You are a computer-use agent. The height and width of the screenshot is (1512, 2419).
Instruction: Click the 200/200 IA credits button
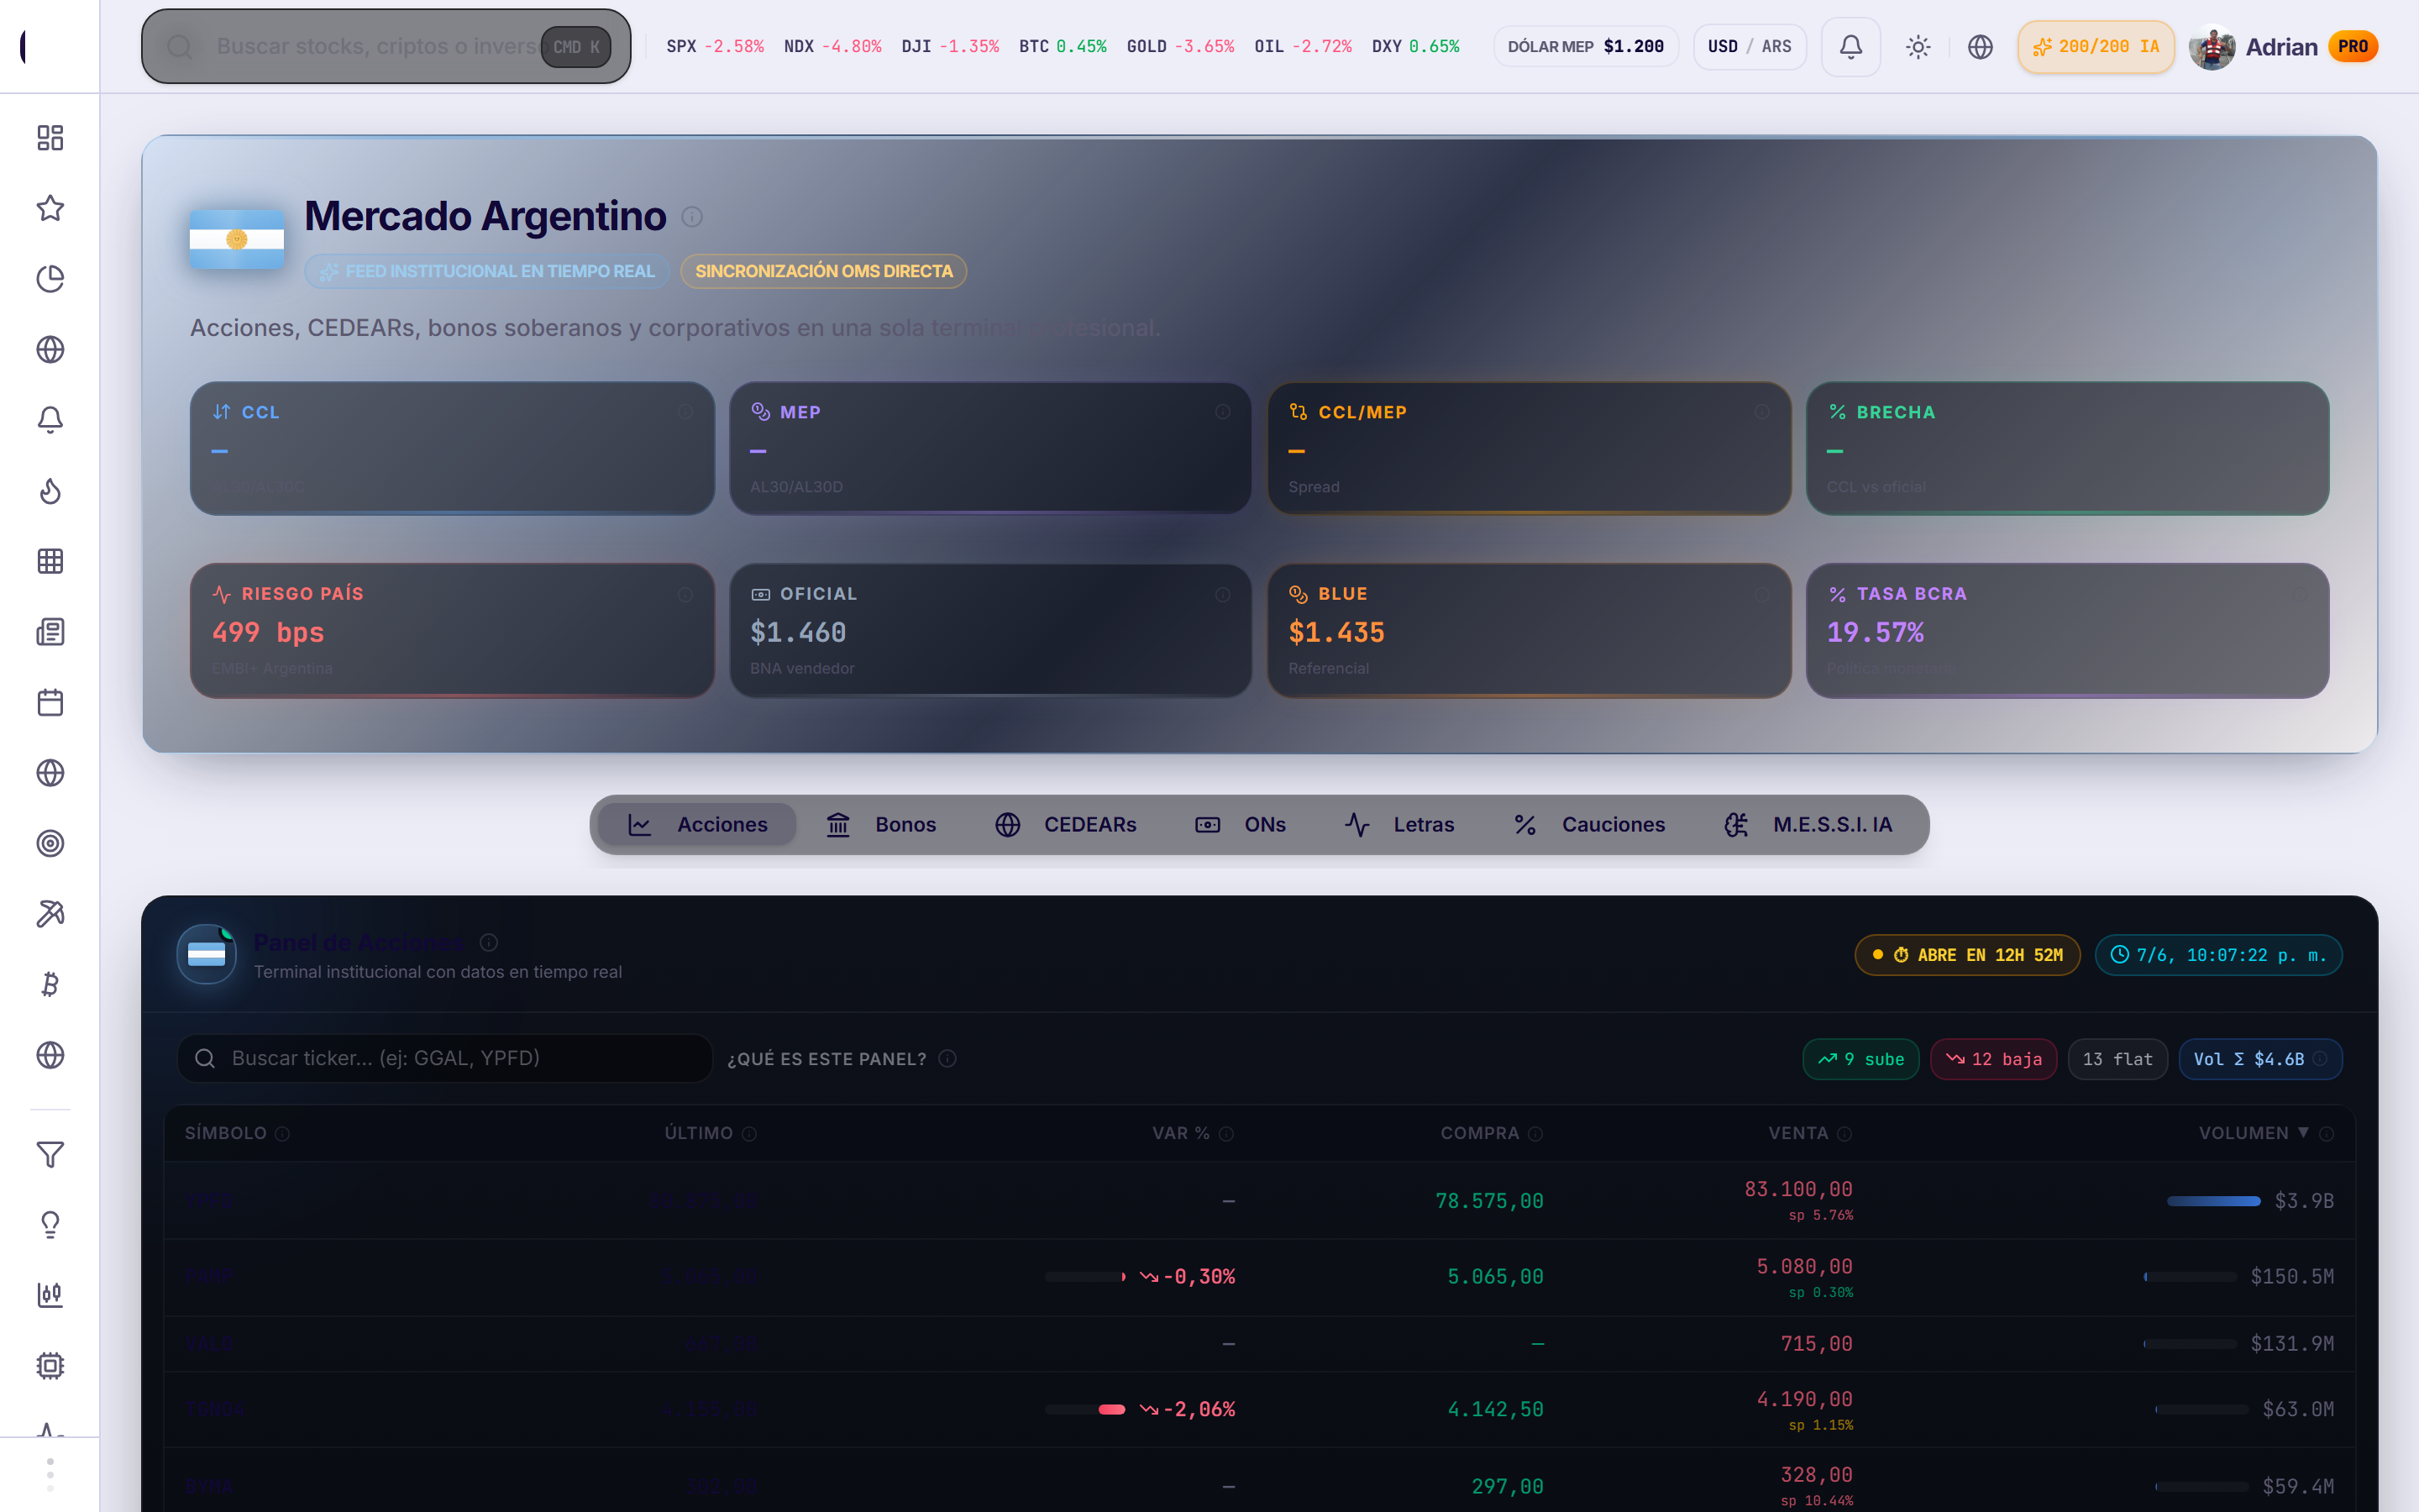pyautogui.click(x=2095, y=47)
